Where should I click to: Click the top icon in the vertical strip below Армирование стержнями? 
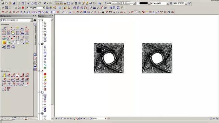[35, 55]
